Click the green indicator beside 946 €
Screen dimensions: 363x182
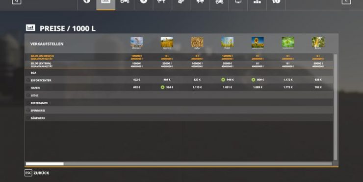(223, 80)
